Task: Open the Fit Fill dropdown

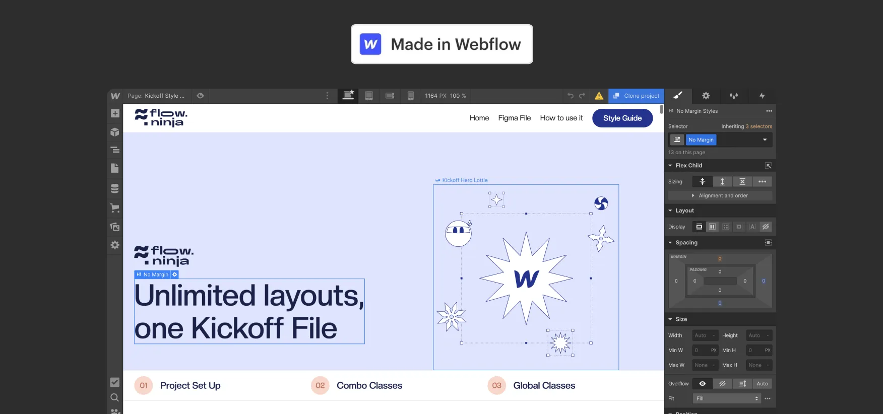Action: [726, 398]
